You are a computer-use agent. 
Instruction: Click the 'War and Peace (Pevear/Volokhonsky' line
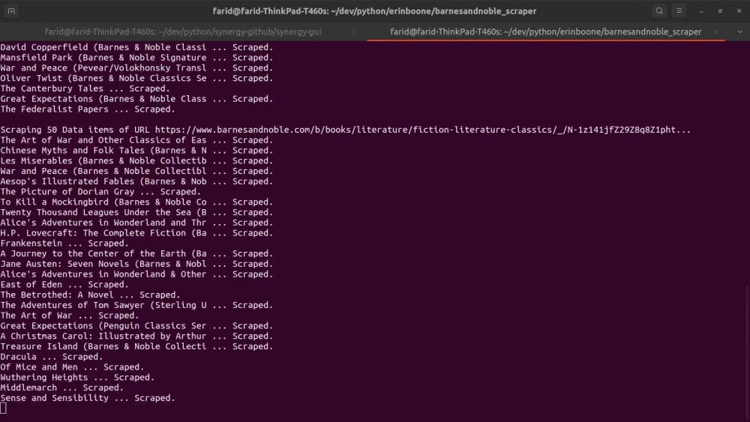tap(136, 68)
